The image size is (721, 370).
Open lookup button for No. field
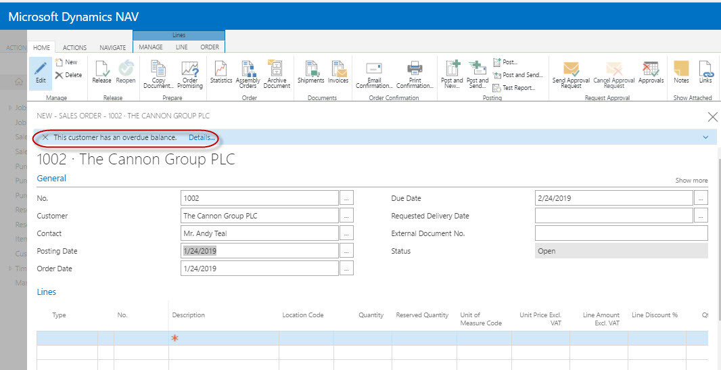(x=346, y=198)
